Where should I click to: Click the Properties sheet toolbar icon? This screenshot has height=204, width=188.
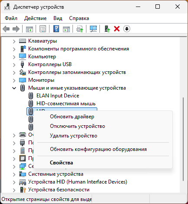(43, 29)
